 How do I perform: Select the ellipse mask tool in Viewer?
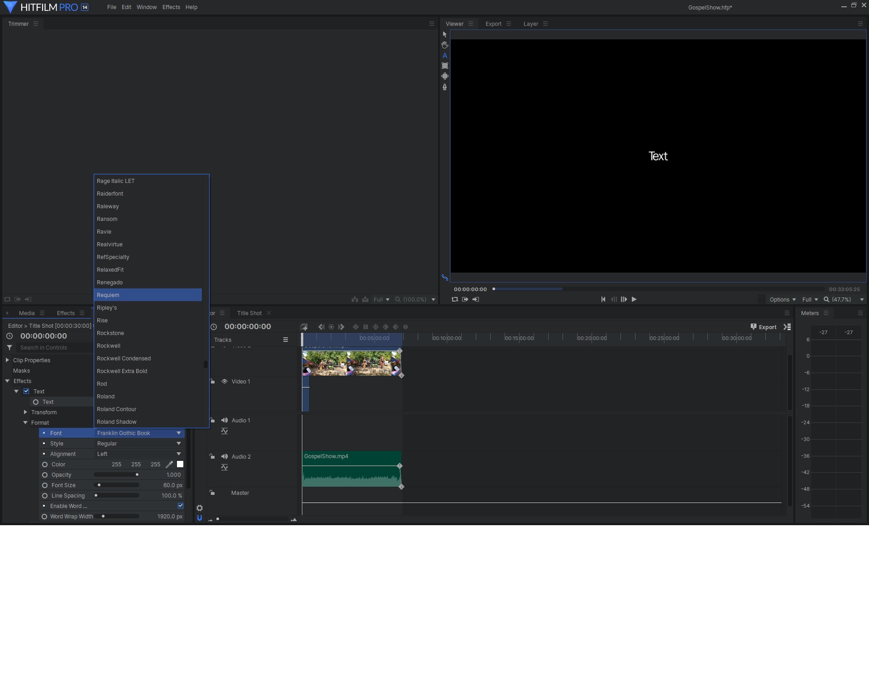click(444, 76)
